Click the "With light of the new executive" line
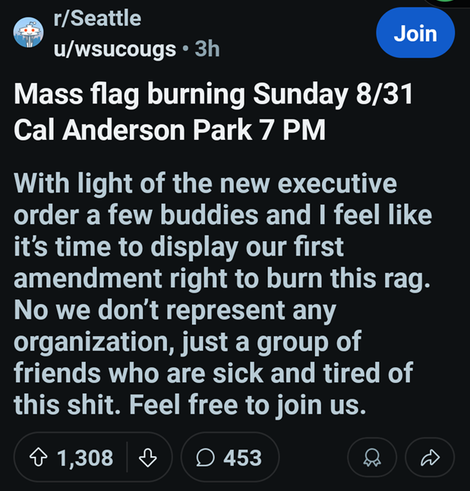470x491 pixels. [206, 183]
